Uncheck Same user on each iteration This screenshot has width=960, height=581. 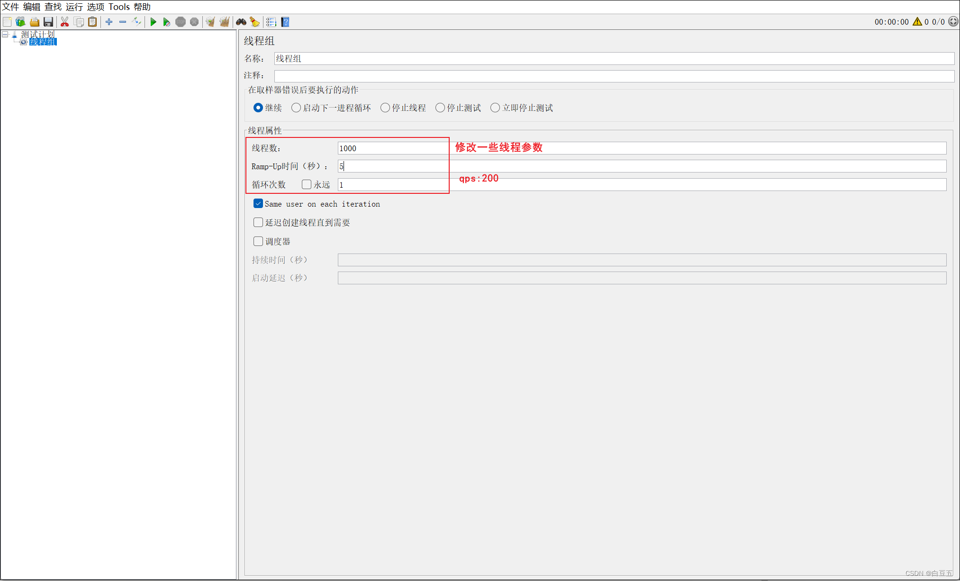point(258,204)
